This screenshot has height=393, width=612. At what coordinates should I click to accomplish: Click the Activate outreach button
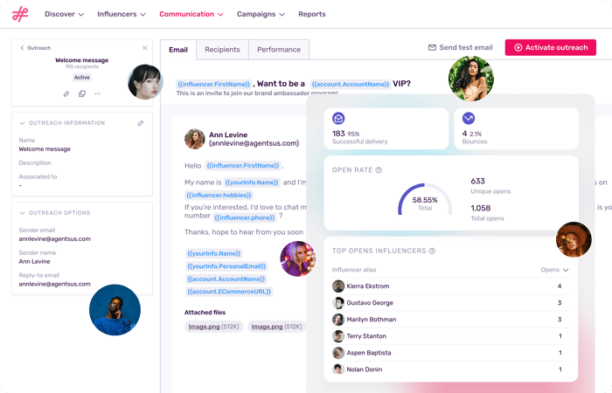550,48
